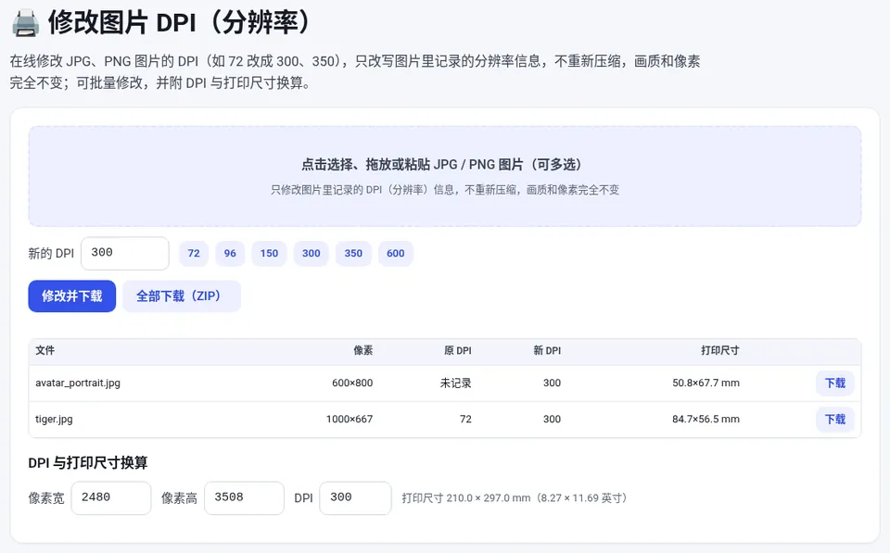Click the DPI 与打印尺寸换算 heading

88,463
